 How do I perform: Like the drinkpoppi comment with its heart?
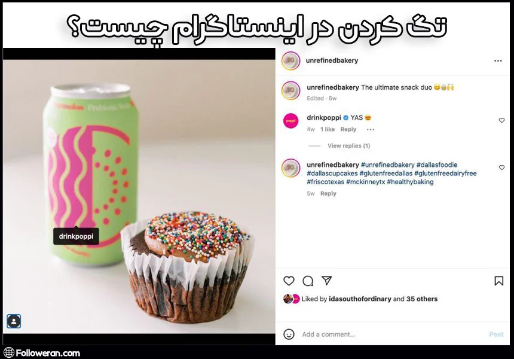[x=501, y=120]
